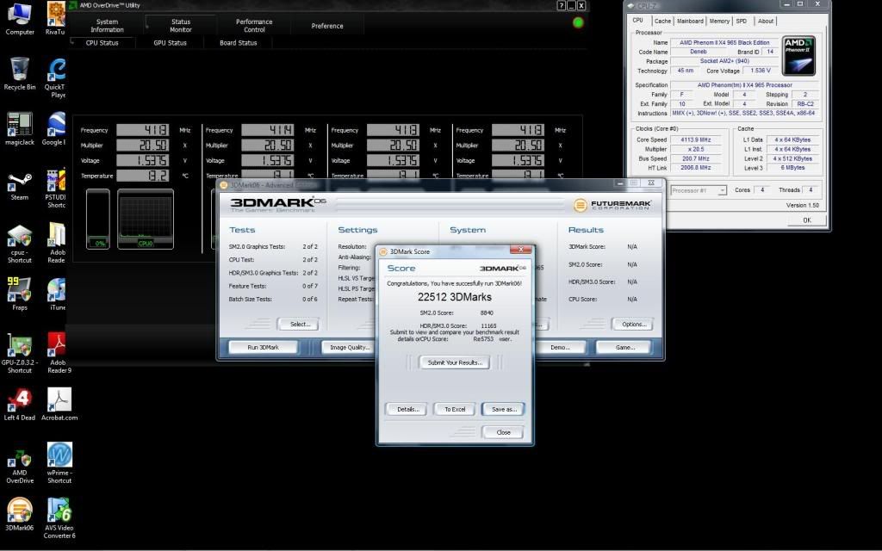Click the AMD Phenom II logo in CPU-Z
The width and height of the screenshot is (882, 551).
tap(798, 56)
